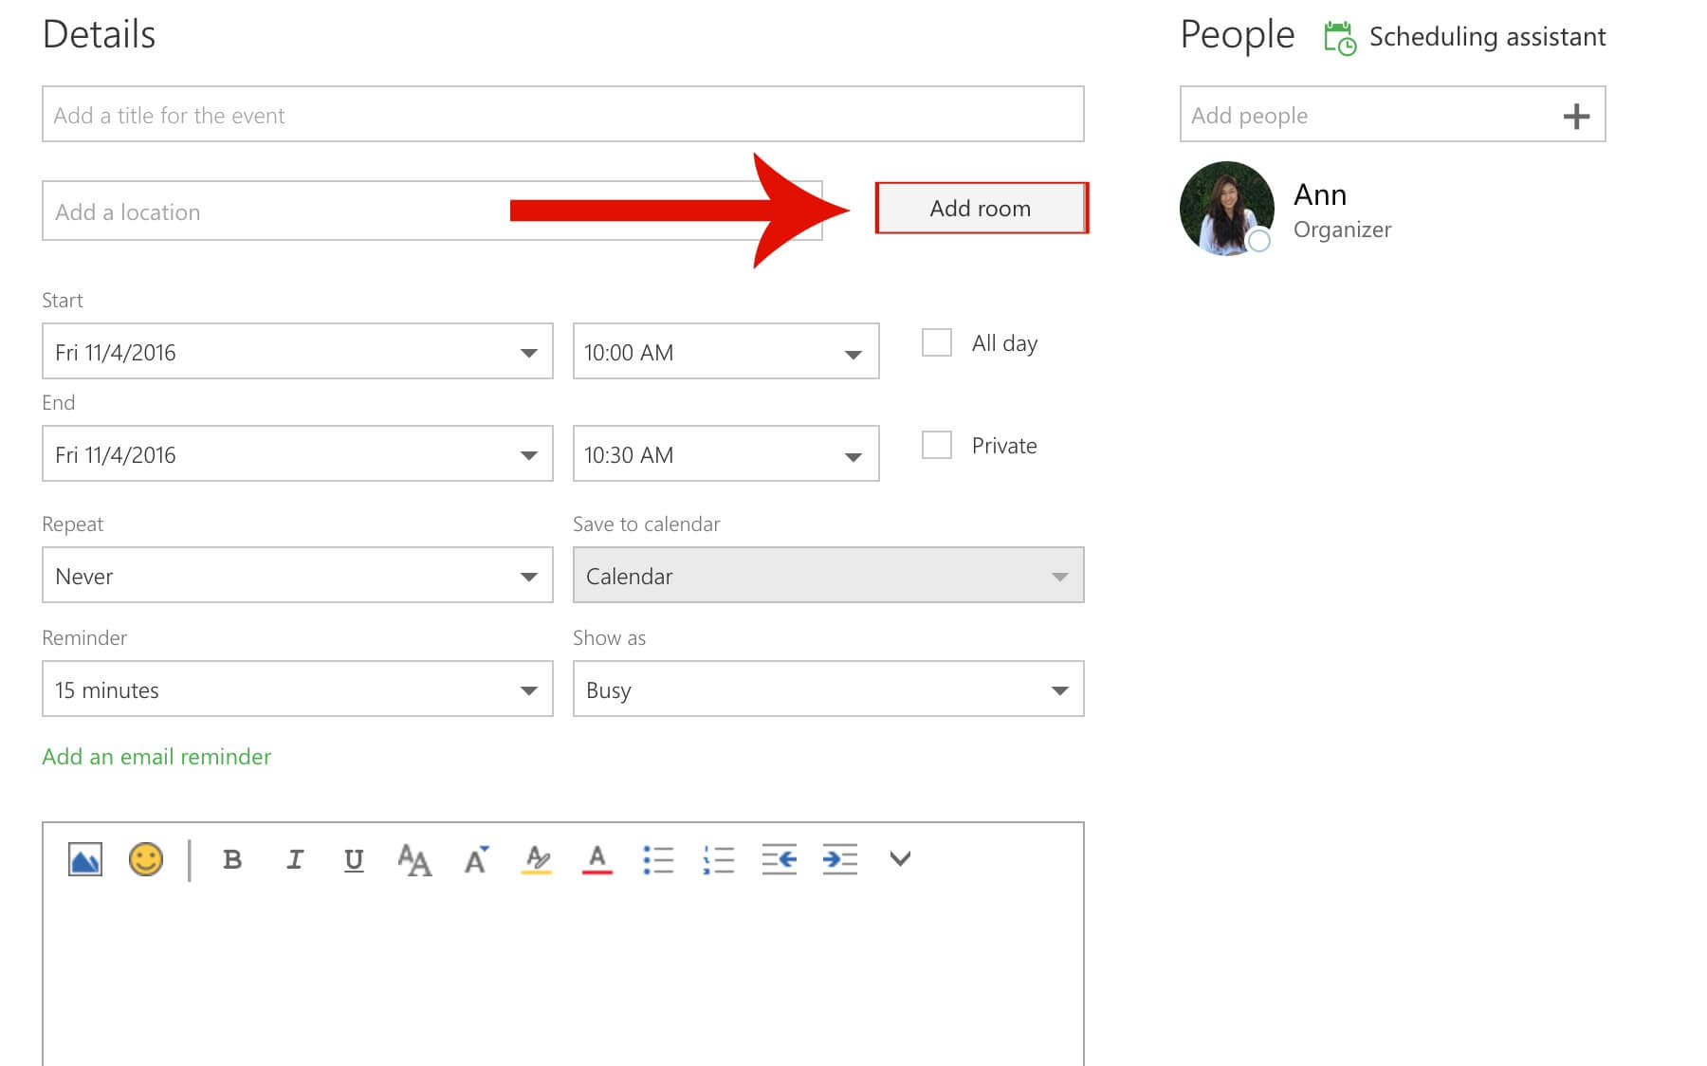The width and height of the screenshot is (1707, 1066).
Task: Expand more formatting options chevron
Action: coord(899,859)
